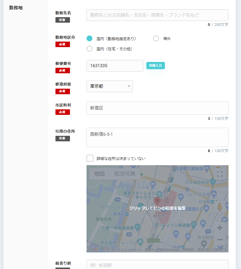
Task: Click 皇居外苑 label on map
Action: coord(103,219)
